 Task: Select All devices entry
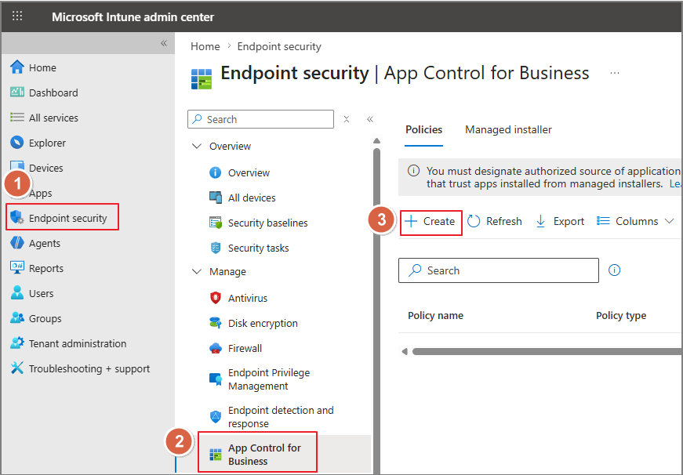tap(252, 198)
